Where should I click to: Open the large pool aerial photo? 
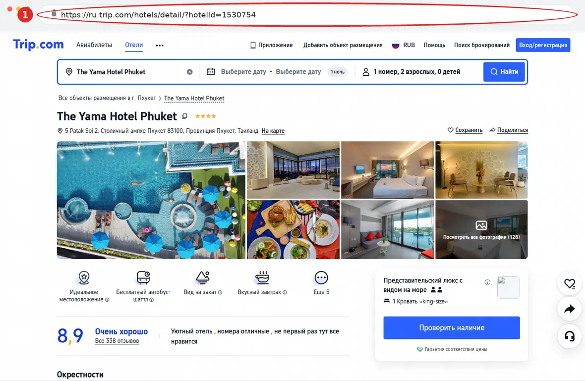tap(151, 200)
